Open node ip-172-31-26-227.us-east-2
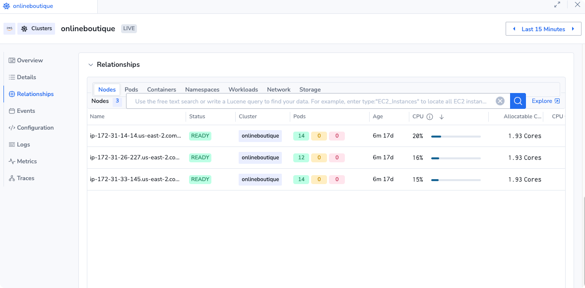Image resolution: width=585 pixels, height=288 pixels. [x=135, y=157]
